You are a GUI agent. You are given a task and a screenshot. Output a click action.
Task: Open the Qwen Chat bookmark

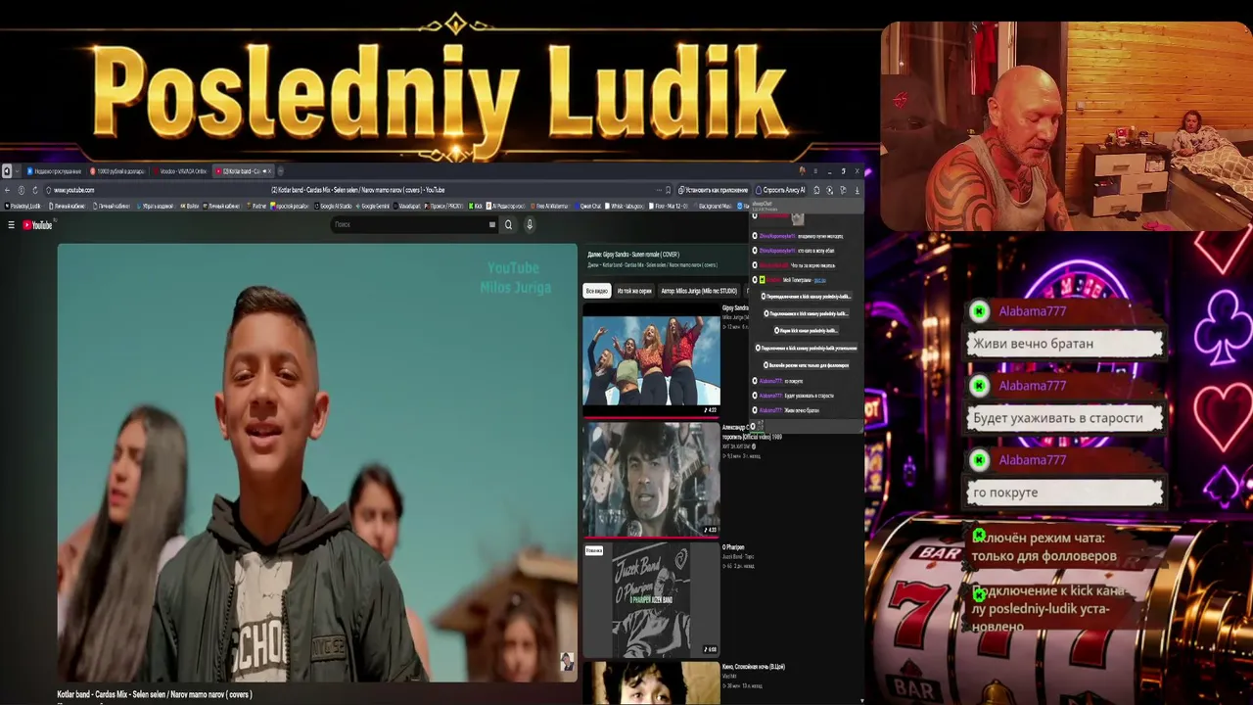pos(587,207)
